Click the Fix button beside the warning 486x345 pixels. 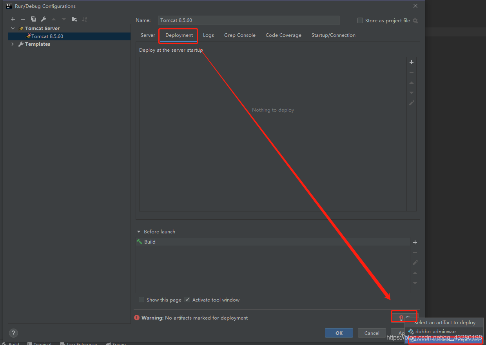[405, 318]
